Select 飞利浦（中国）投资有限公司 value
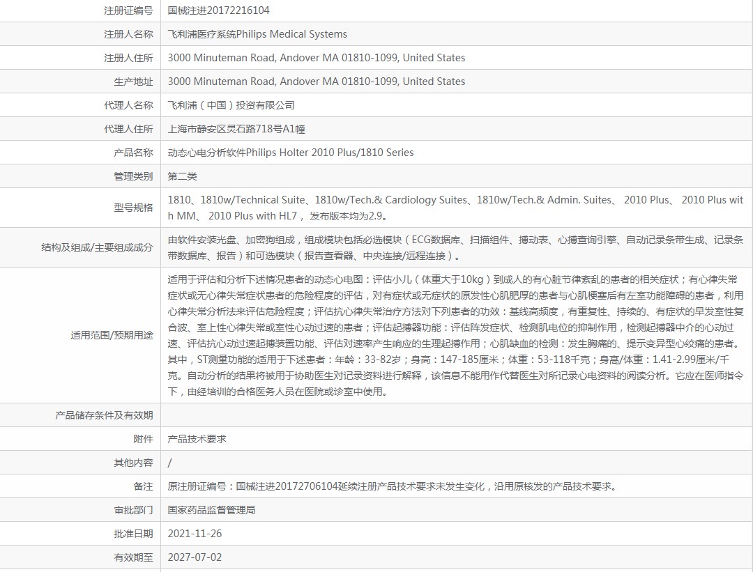Viewport: 753px width, 572px height. tap(231, 105)
